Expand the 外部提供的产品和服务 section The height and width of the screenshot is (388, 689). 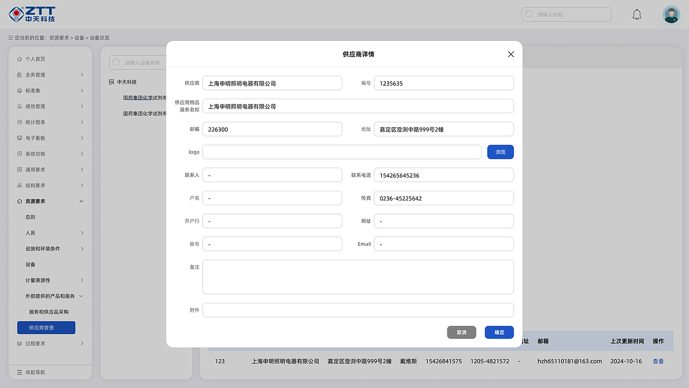point(50,295)
